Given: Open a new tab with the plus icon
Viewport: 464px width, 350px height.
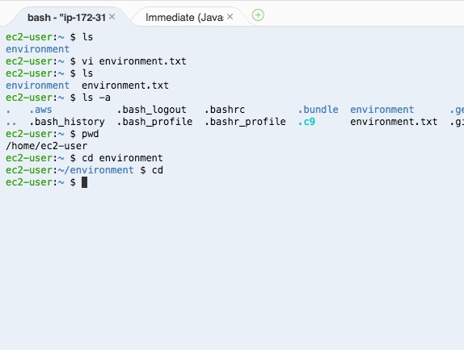Looking at the screenshot, I should 258,15.
